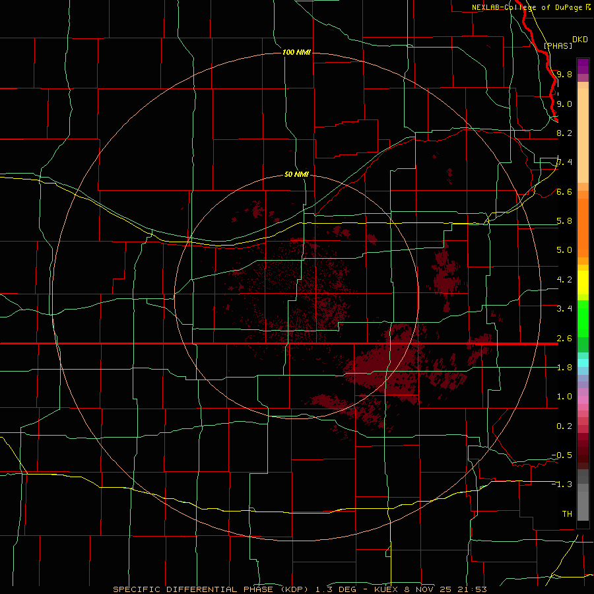The height and width of the screenshot is (594, 594).
Task: Click the -0.5 value on the scale
Action: point(562,455)
